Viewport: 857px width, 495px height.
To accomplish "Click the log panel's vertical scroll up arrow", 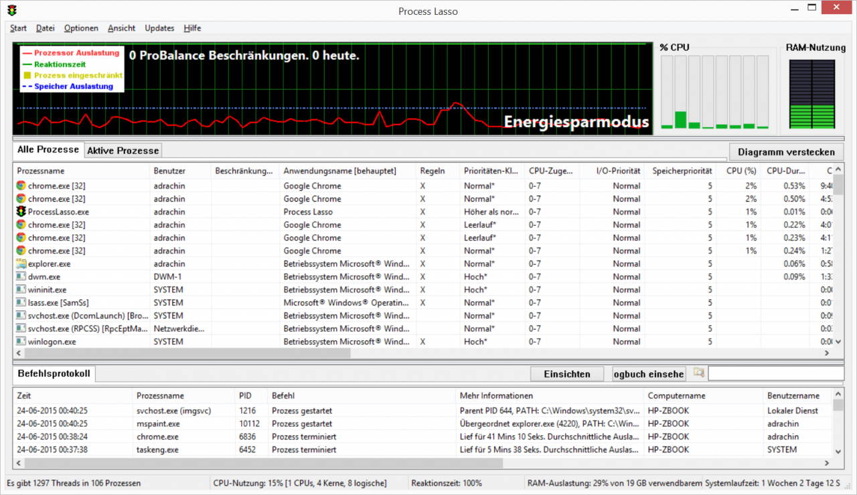I will tap(839, 395).
